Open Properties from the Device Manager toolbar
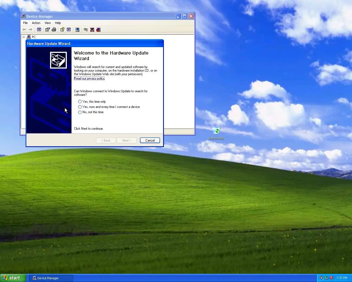 pyautogui.click(x=47, y=29)
